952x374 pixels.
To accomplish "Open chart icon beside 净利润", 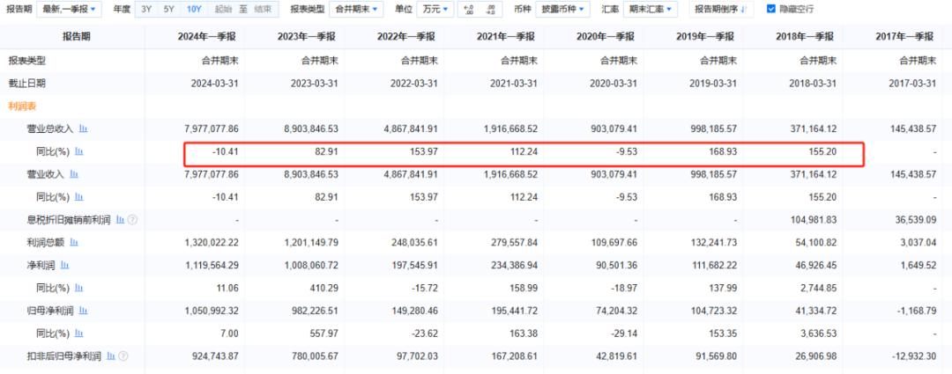I will [x=64, y=264].
